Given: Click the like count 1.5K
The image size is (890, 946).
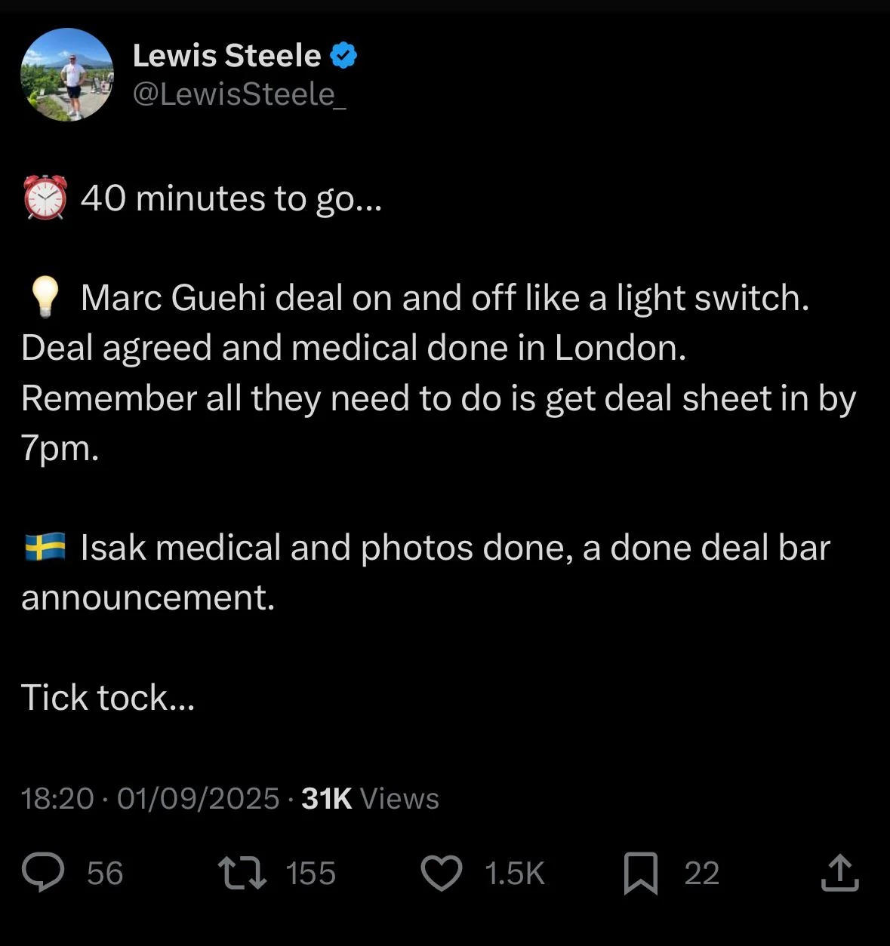Looking at the screenshot, I should 514,874.
